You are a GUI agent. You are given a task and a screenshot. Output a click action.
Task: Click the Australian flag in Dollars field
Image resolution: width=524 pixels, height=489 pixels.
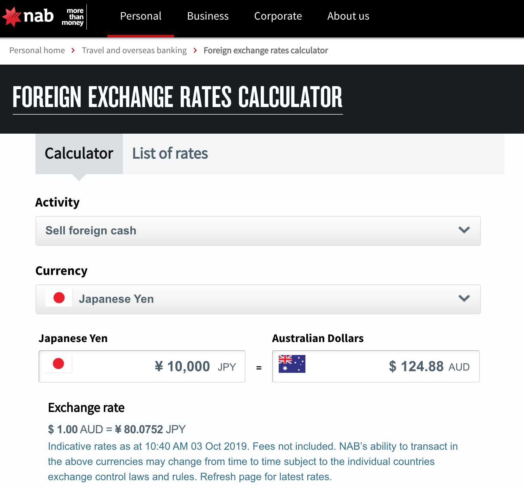(292, 364)
